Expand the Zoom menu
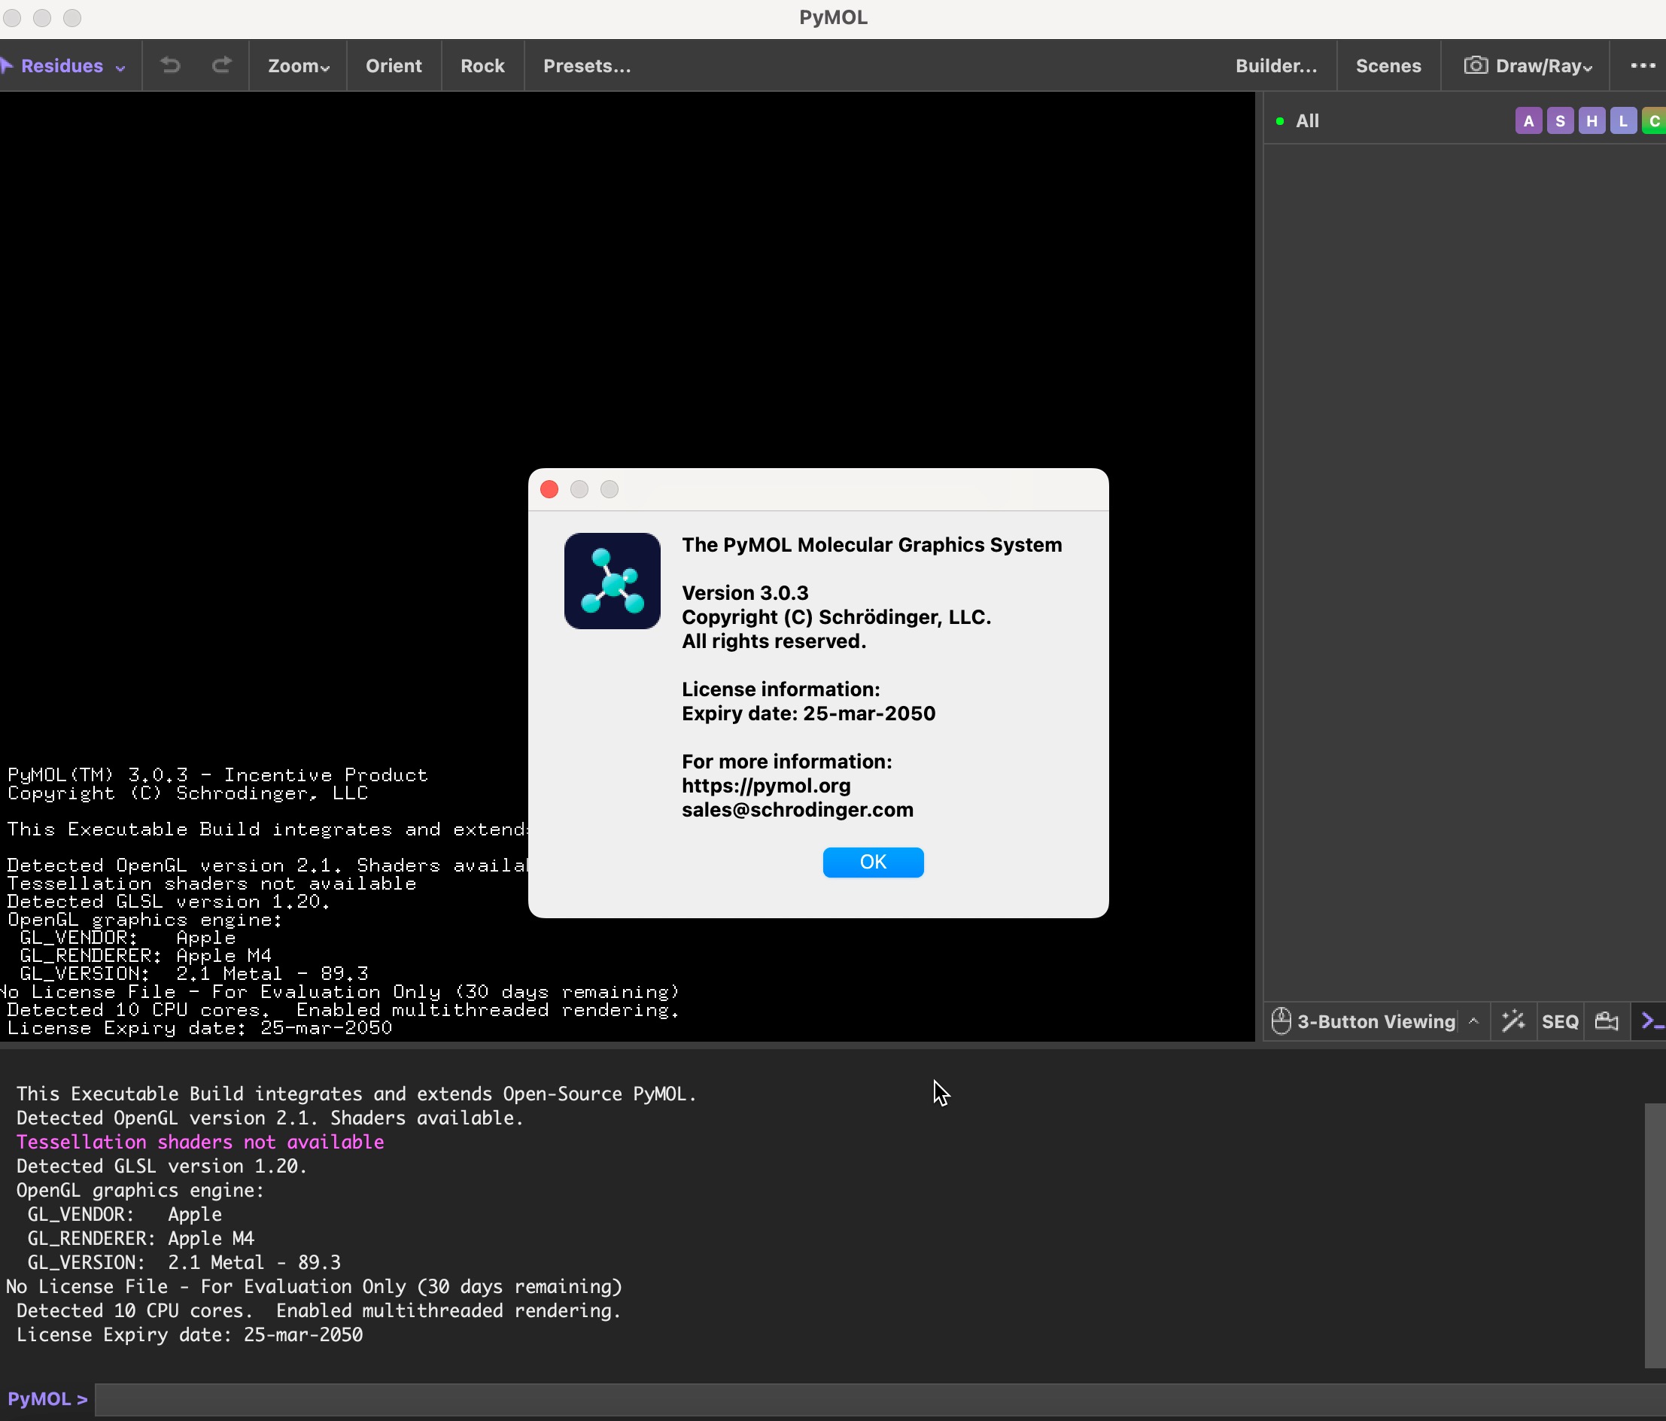The height and width of the screenshot is (1421, 1666). (298, 66)
